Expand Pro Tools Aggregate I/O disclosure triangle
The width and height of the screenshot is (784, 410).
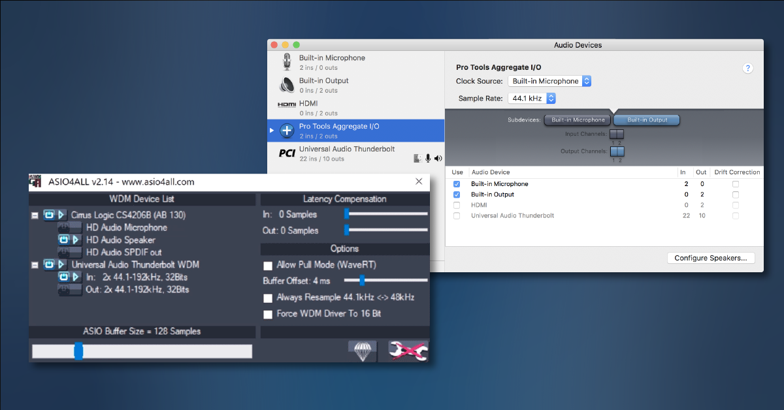[x=272, y=131]
